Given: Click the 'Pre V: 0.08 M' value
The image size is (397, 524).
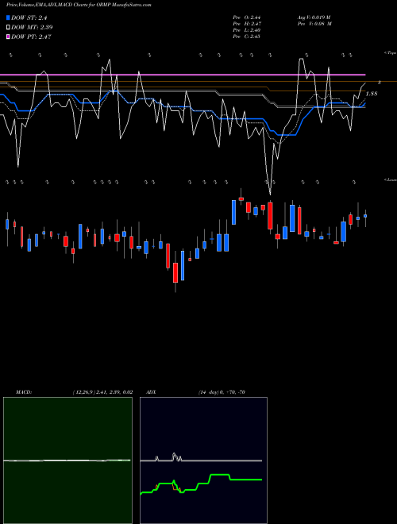Looking at the screenshot, I should (x=314, y=24).
